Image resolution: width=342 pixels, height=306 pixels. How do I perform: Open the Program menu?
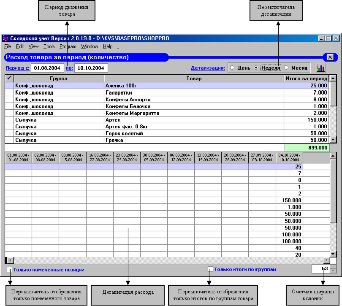(x=68, y=46)
